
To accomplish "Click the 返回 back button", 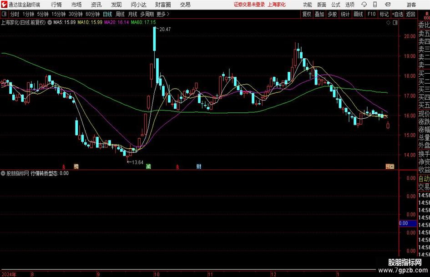I will click(x=411, y=14).
